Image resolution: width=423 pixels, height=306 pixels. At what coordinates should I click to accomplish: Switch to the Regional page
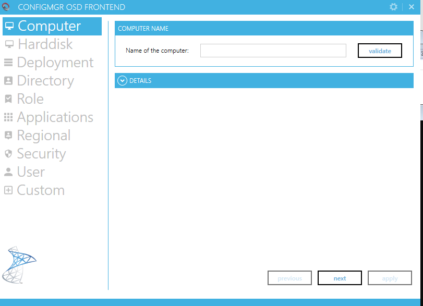click(x=44, y=135)
